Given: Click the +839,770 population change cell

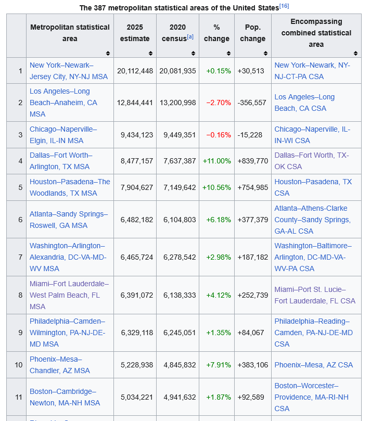Looking at the screenshot, I should coord(253,161).
